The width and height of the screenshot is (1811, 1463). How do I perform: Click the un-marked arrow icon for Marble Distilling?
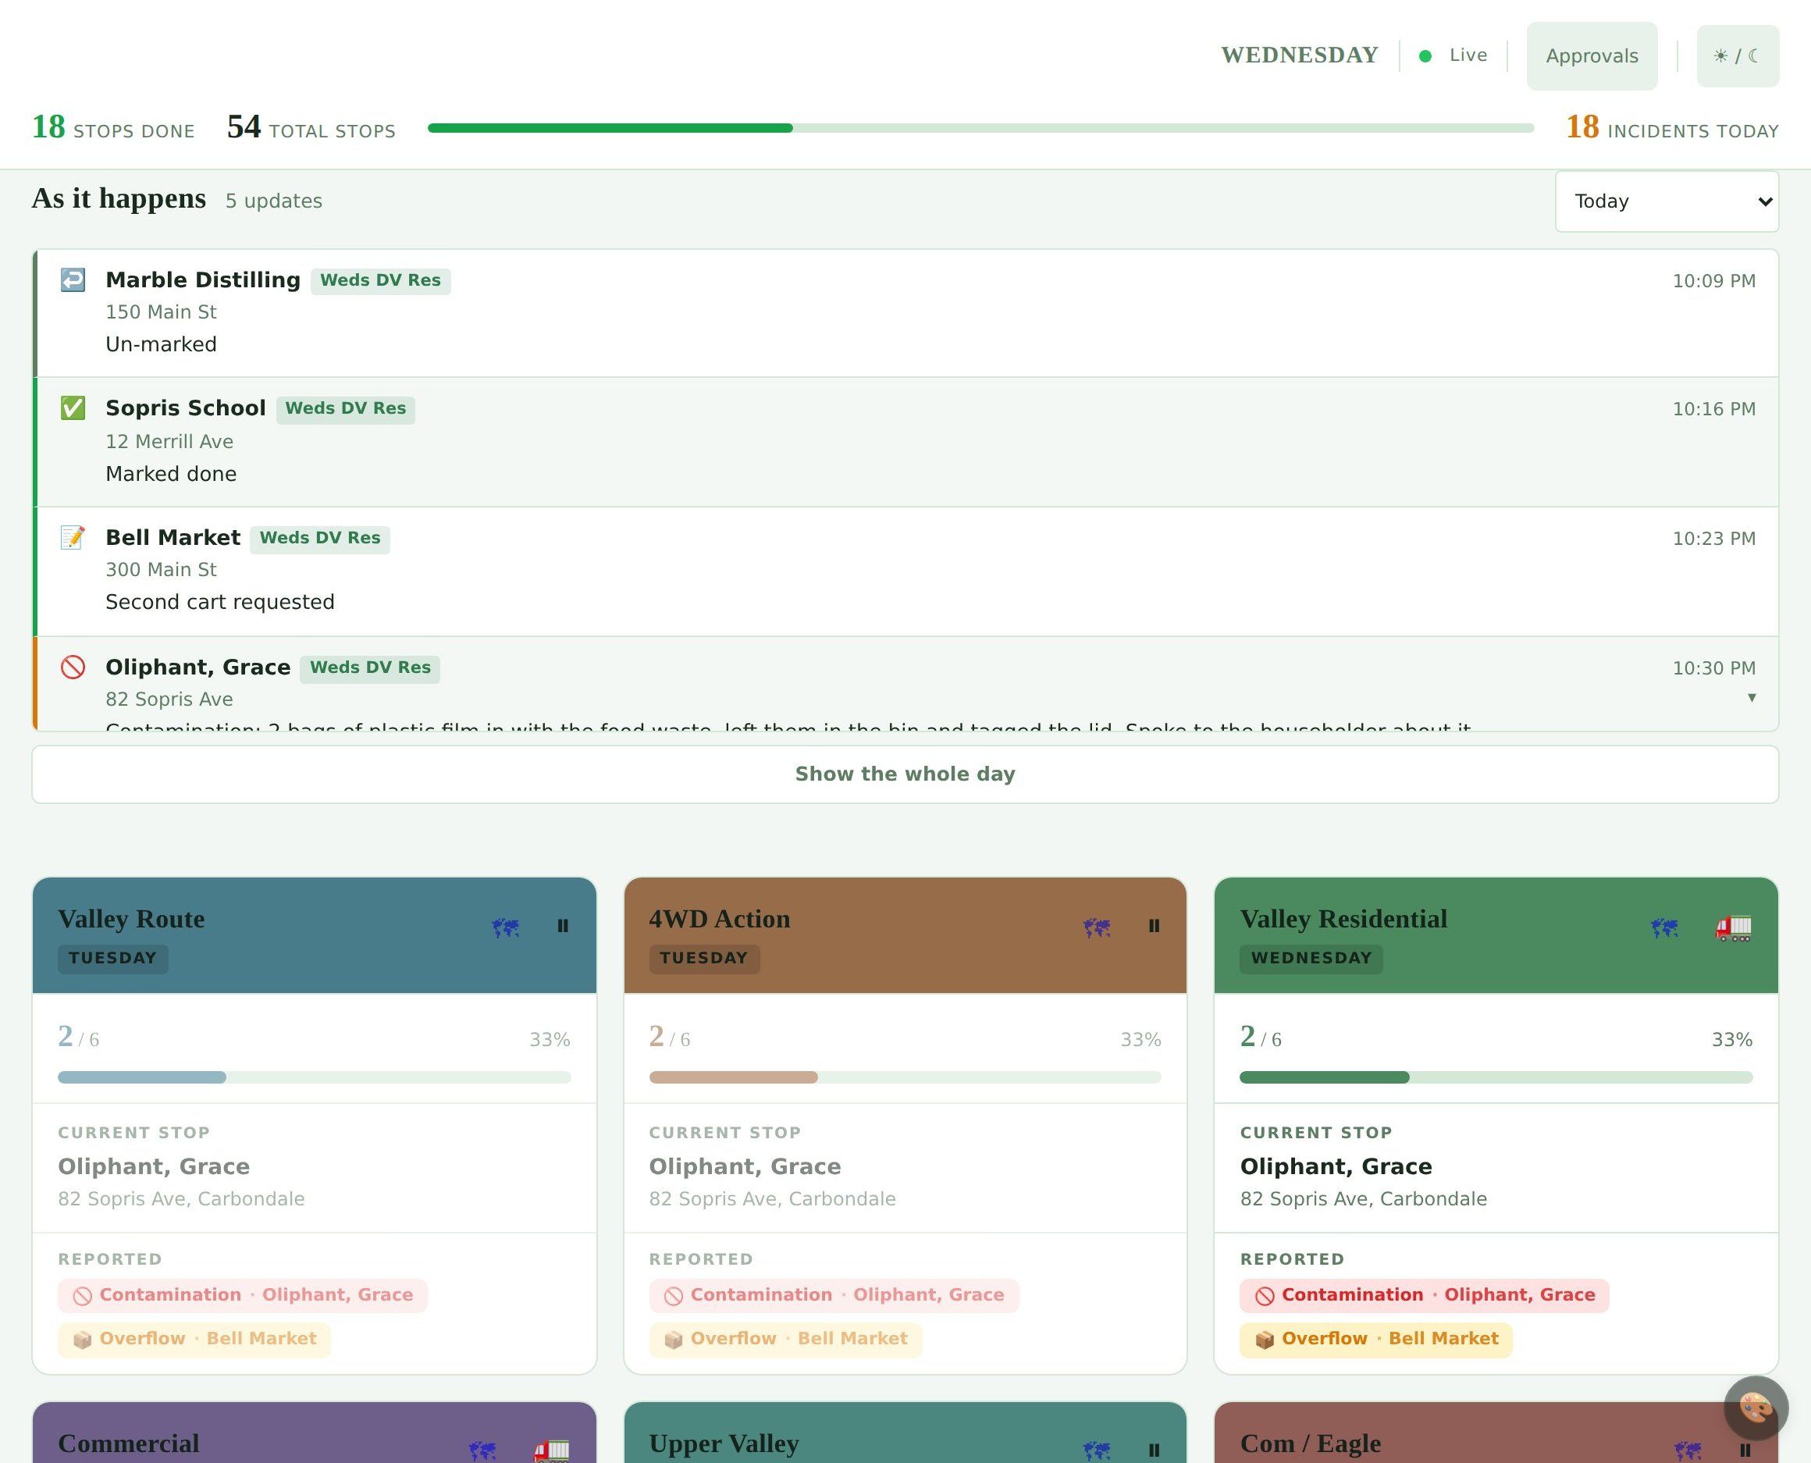coord(73,279)
